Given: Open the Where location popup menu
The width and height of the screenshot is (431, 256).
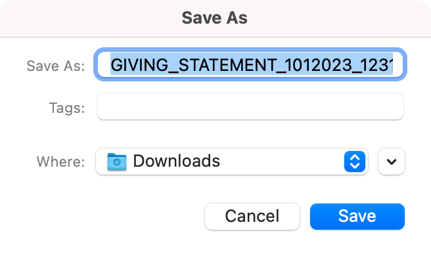Looking at the screenshot, I should pos(232,161).
